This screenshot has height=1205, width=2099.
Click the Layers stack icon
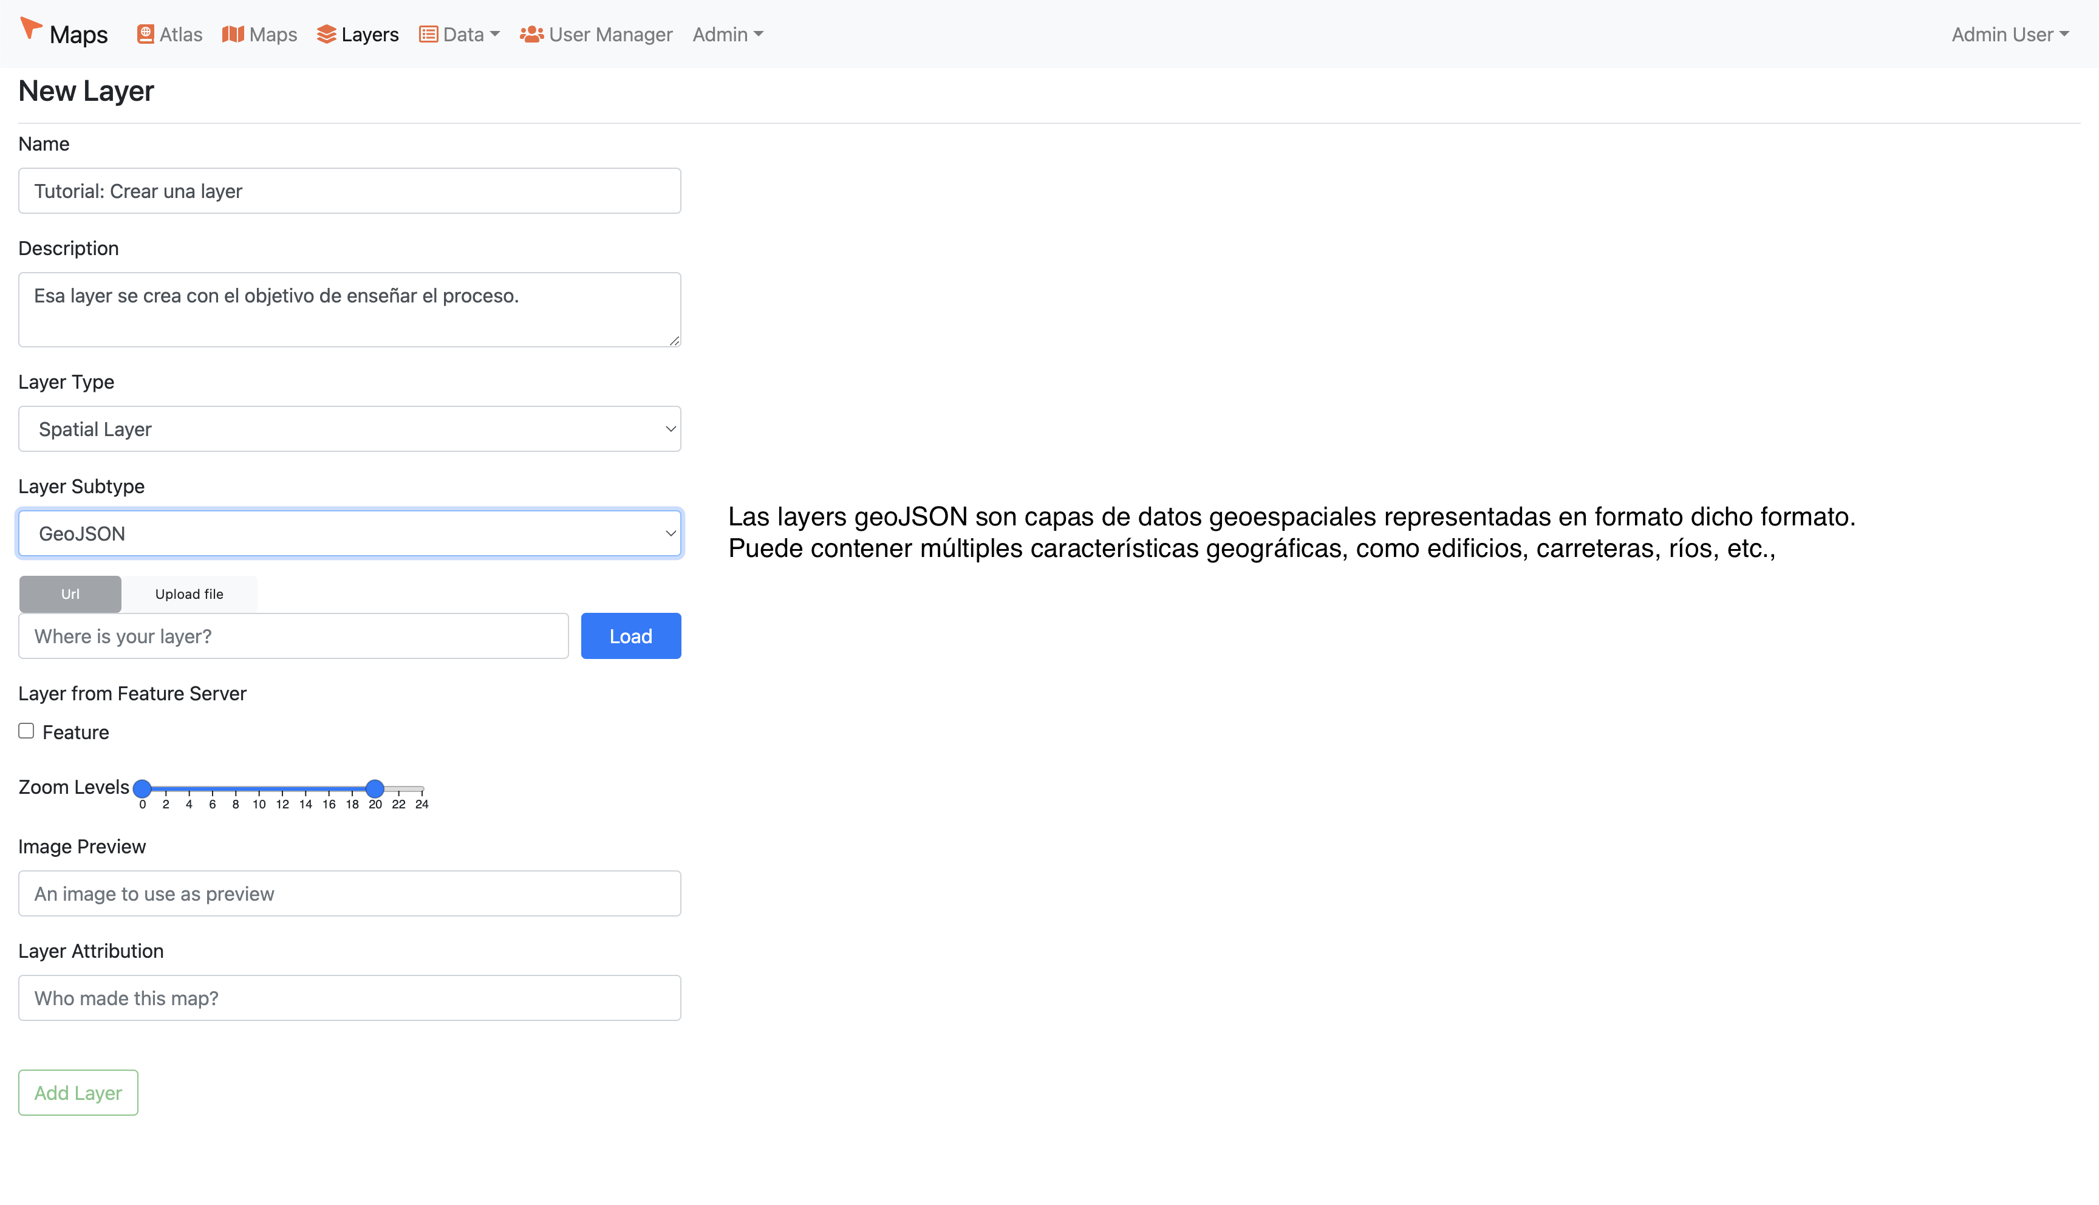pos(326,34)
